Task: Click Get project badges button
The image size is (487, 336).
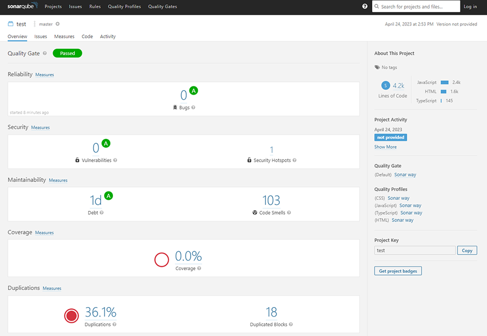Action: (x=398, y=271)
